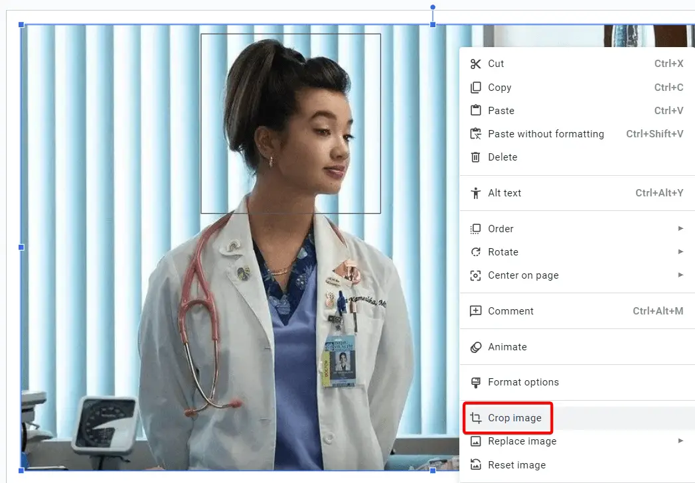Click the Delete trash icon
Image resolution: width=695 pixels, height=483 pixels.
(475, 157)
